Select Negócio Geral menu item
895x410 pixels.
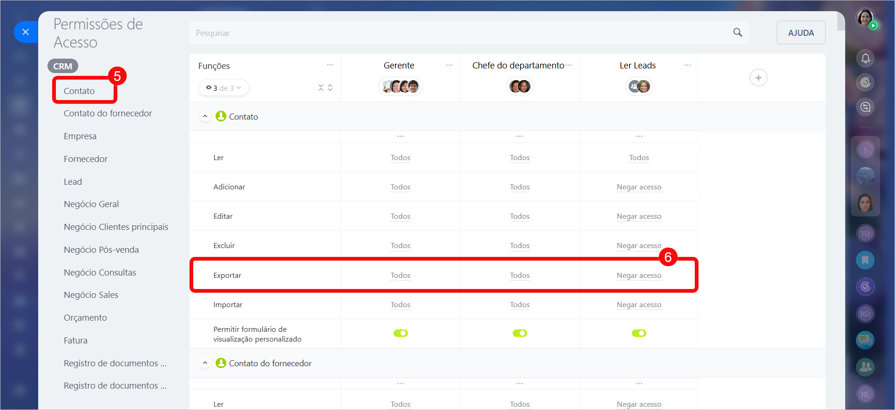click(x=91, y=204)
